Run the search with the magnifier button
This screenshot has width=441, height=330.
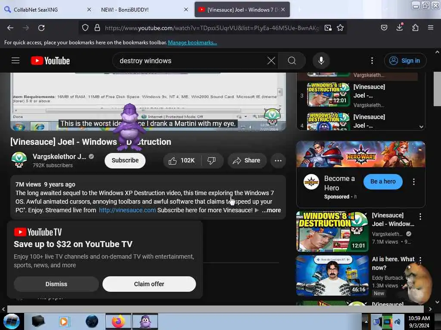[292, 61]
